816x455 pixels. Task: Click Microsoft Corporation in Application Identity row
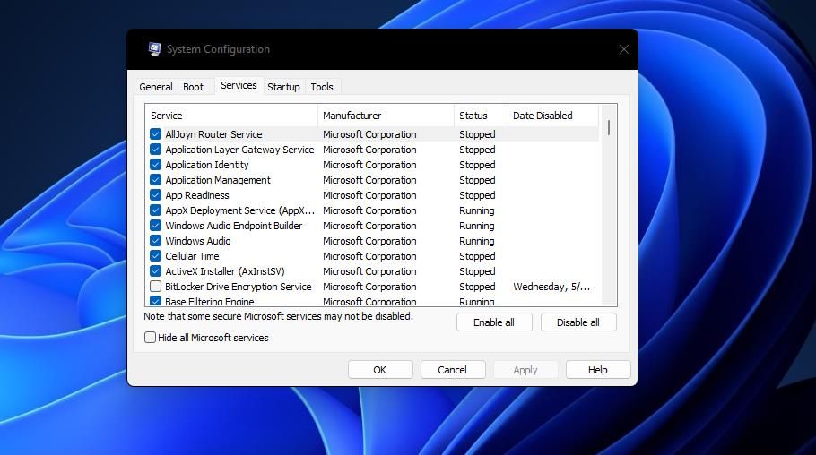point(369,164)
